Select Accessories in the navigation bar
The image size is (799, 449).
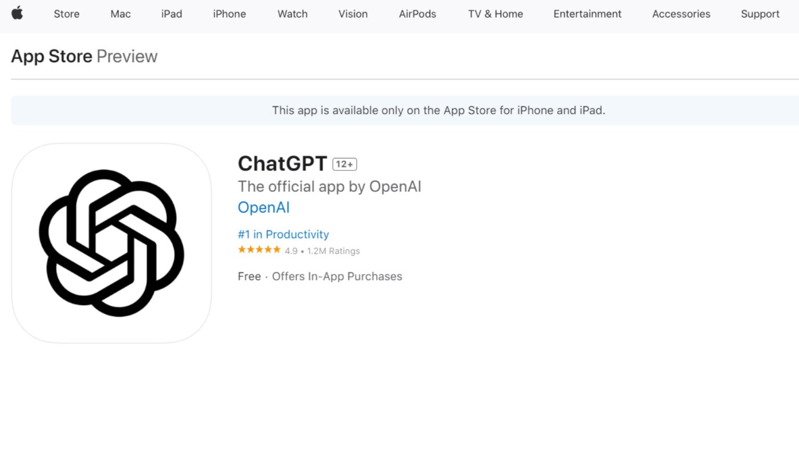coord(681,14)
